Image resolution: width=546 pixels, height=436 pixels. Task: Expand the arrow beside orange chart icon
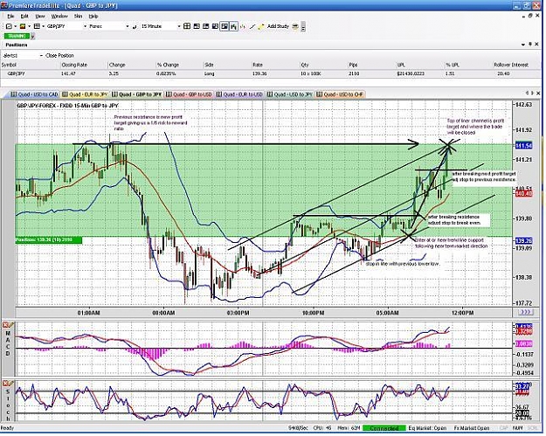coord(29,26)
